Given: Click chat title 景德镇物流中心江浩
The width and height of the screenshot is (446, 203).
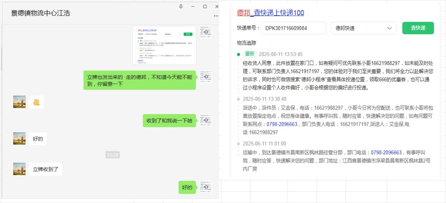Looking at the screenshot, I should [40, 13].
